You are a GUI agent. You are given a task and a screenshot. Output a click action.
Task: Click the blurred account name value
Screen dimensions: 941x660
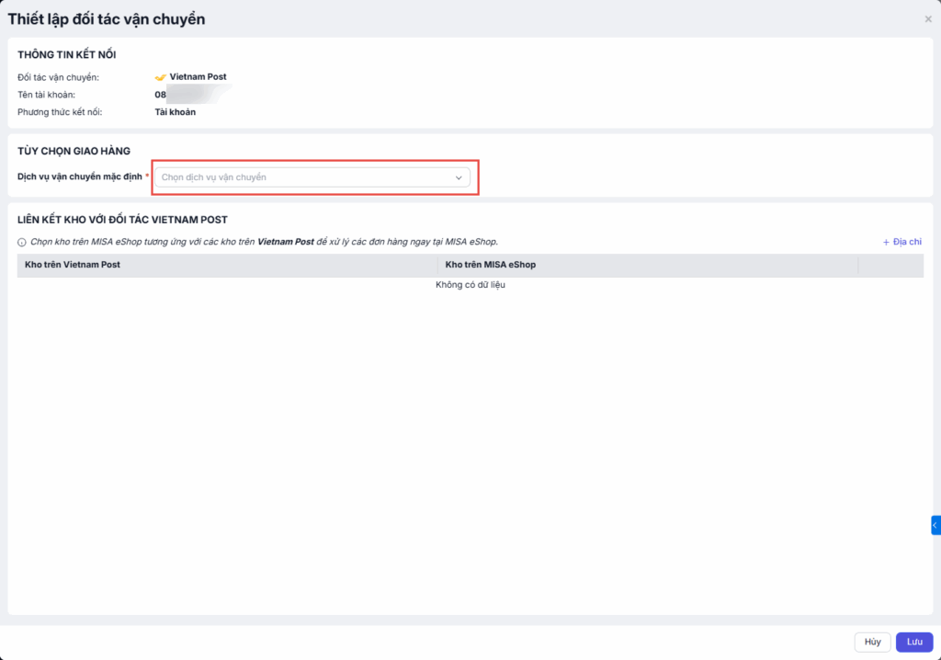(193, 95)
